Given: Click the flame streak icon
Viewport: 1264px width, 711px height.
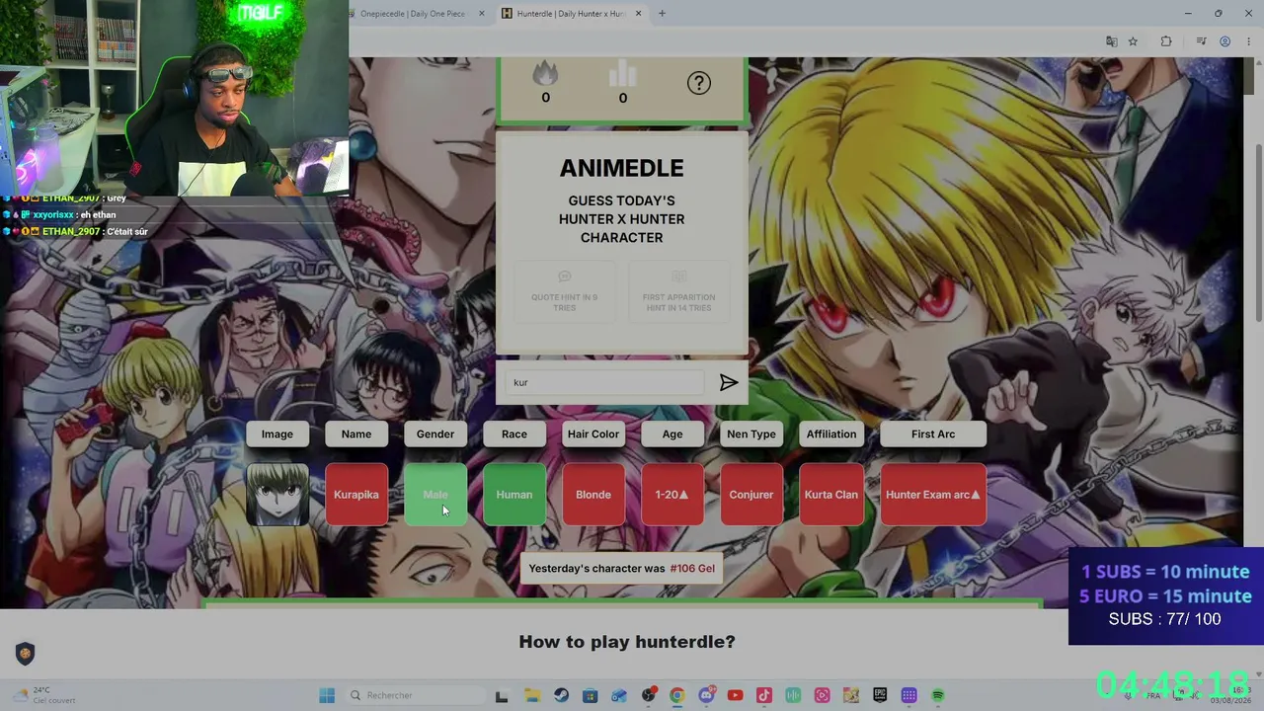Looking at the screenshot, I should (x=545, y=74).
